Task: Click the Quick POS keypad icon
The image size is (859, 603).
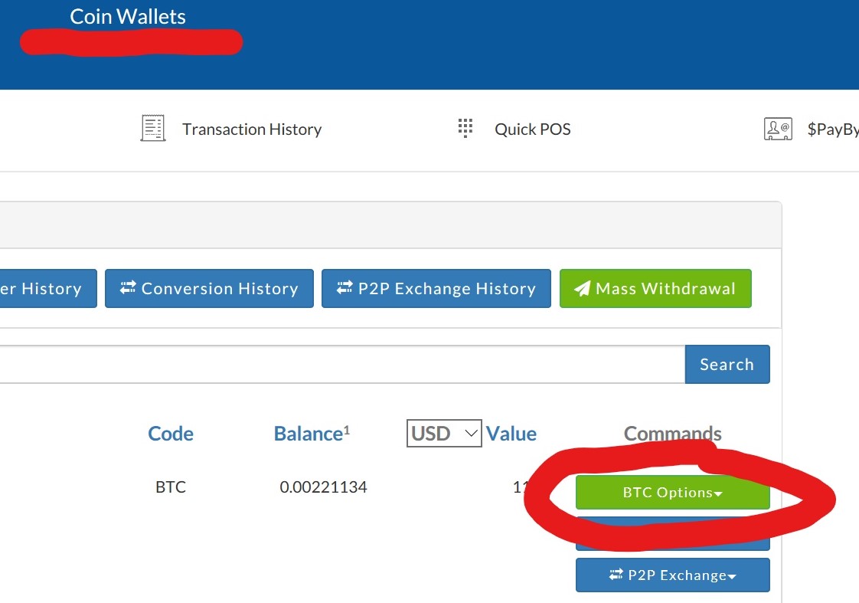Action: pos(465,128)
